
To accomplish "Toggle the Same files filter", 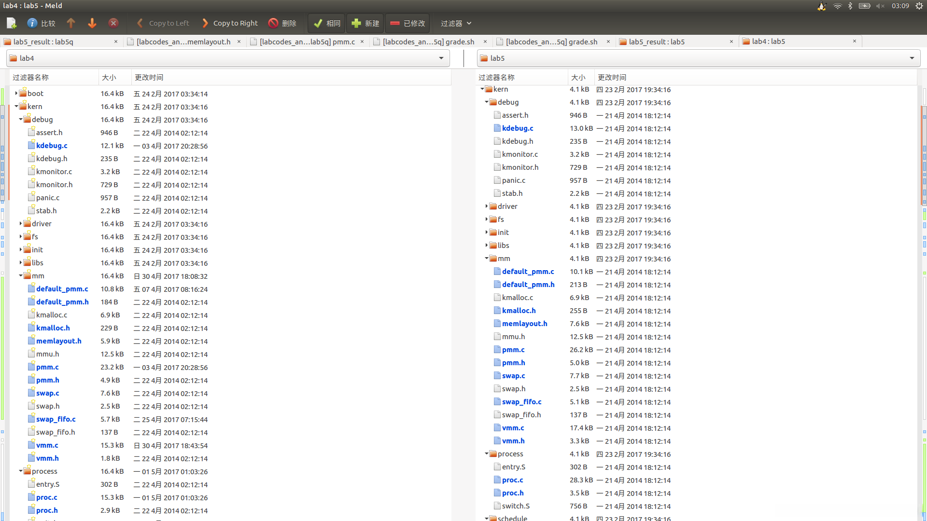I will tap(327, 23).
